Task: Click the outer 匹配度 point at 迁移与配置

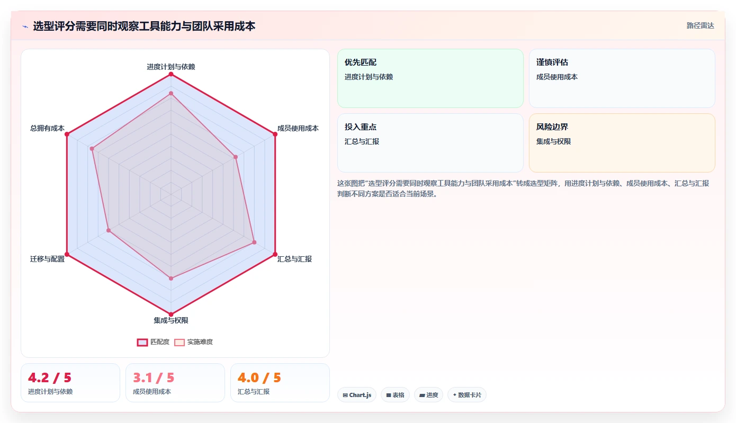Action: coord(67,255)
